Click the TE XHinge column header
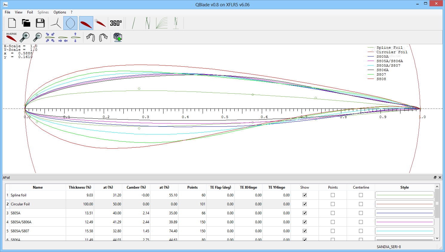Screen dimensions: 445x252 (248, 187)
